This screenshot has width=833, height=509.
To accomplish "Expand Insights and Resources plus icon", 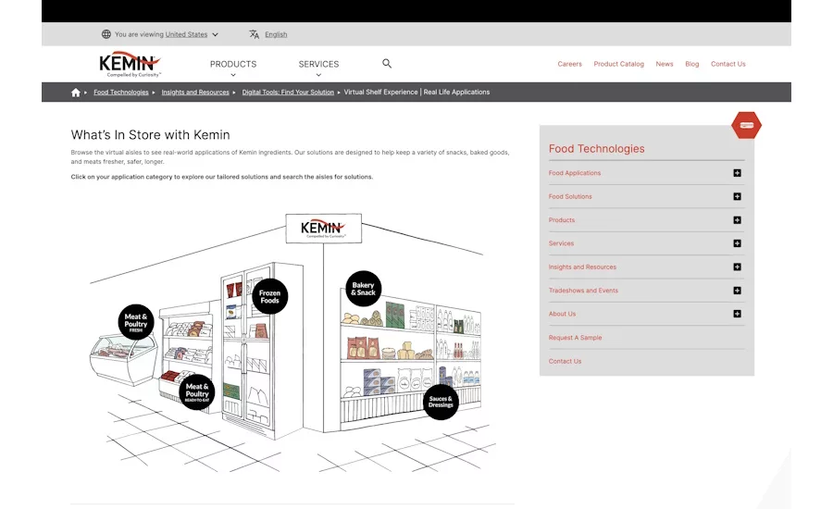I will click(x=737, y=267).
